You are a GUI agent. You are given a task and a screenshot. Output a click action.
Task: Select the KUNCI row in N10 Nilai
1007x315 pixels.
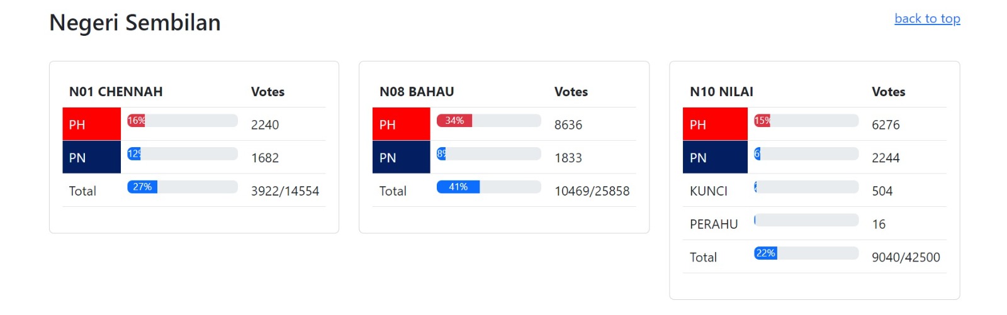pos(814,191)
